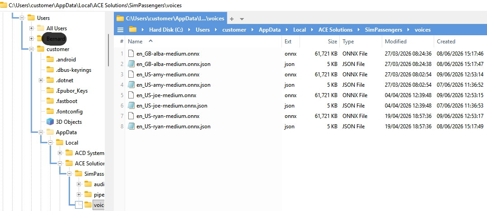Select file en_GB-alba-medium.onnx.json
Screen dimensions: 487x211
coord(173,64)
